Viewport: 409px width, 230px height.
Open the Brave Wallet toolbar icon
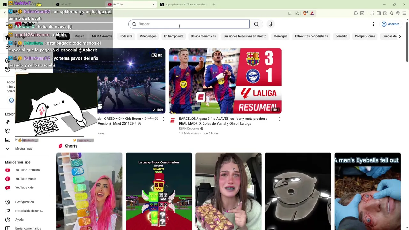385,13
